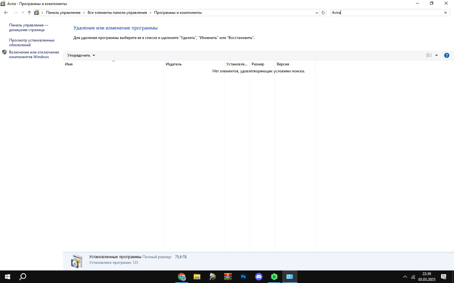Open the green K app in taskbar
Screen dimensions: 454x283
[x=274, y=277]
